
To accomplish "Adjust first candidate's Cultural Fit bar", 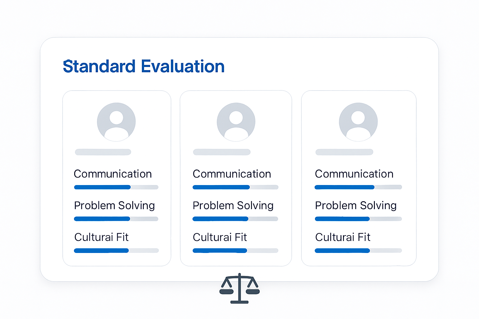I will [116, 250].
